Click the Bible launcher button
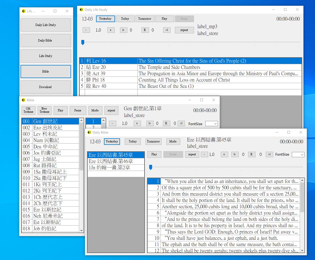This screenshot has width=315, height=260. (x=46, y=72)
